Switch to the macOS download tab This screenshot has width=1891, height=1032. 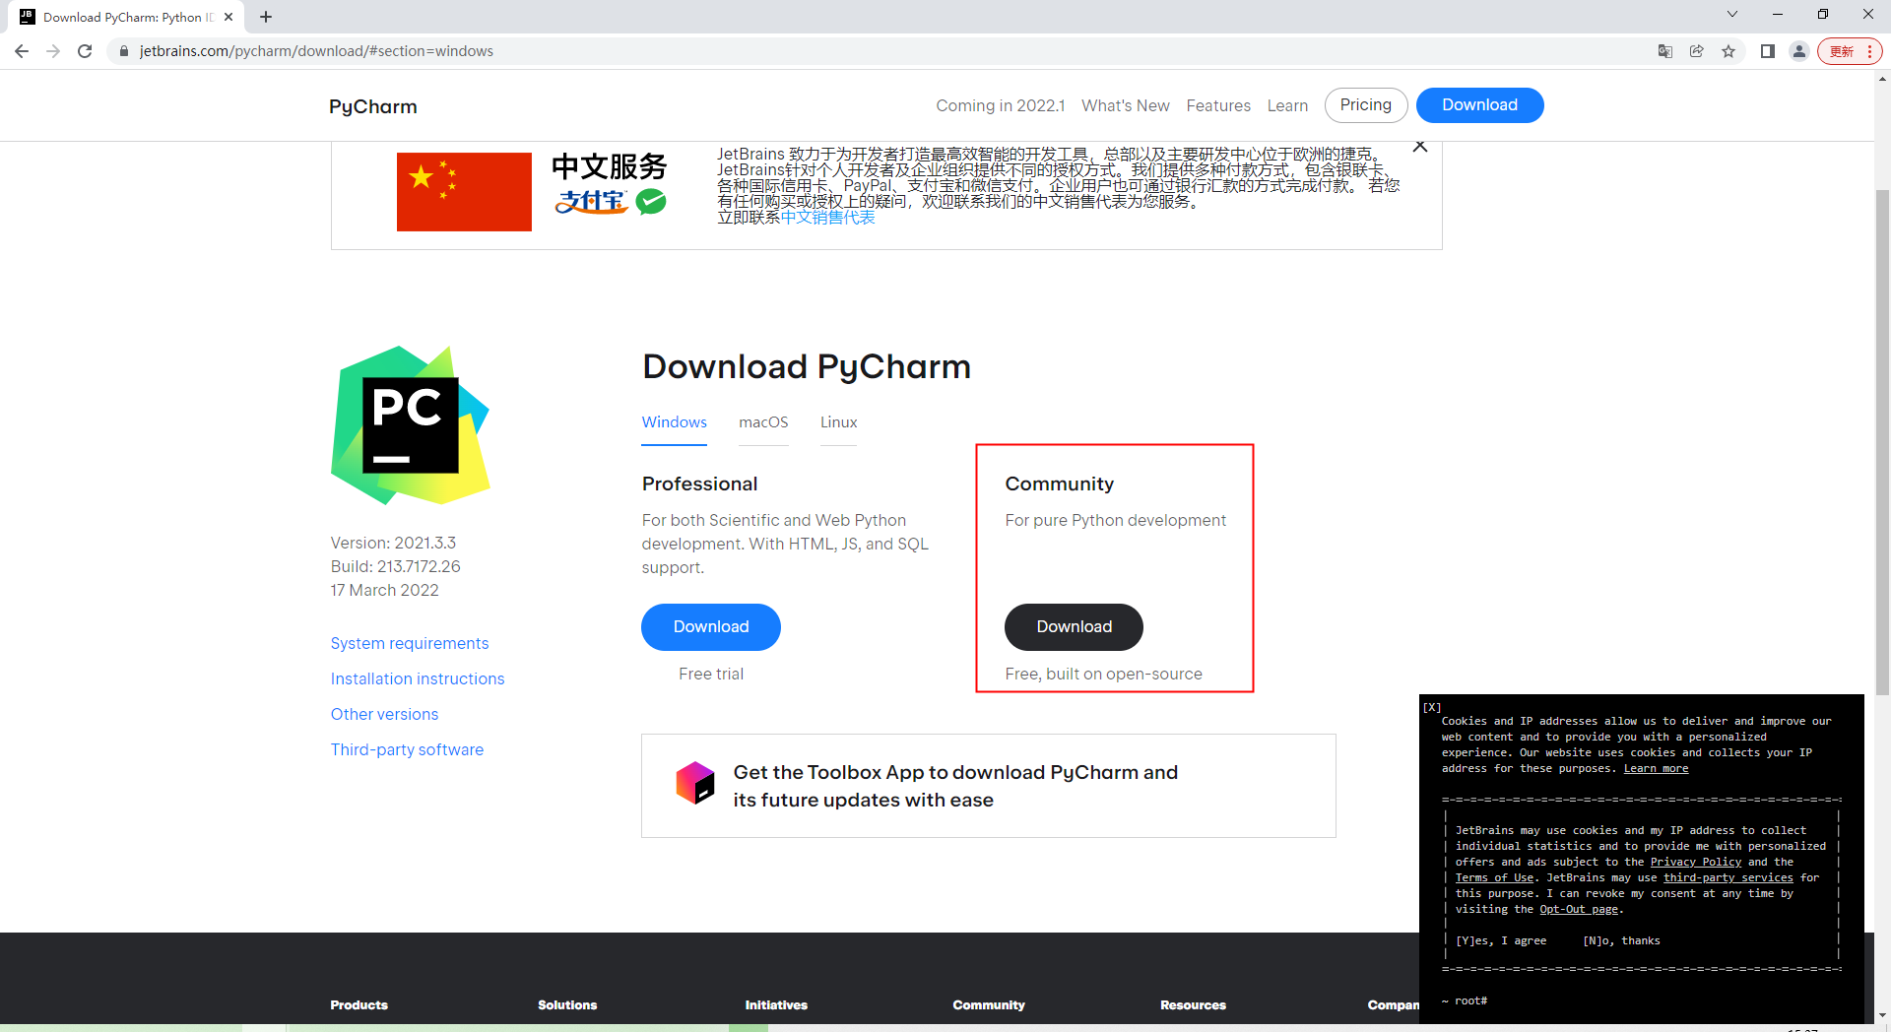pos(763,422)
